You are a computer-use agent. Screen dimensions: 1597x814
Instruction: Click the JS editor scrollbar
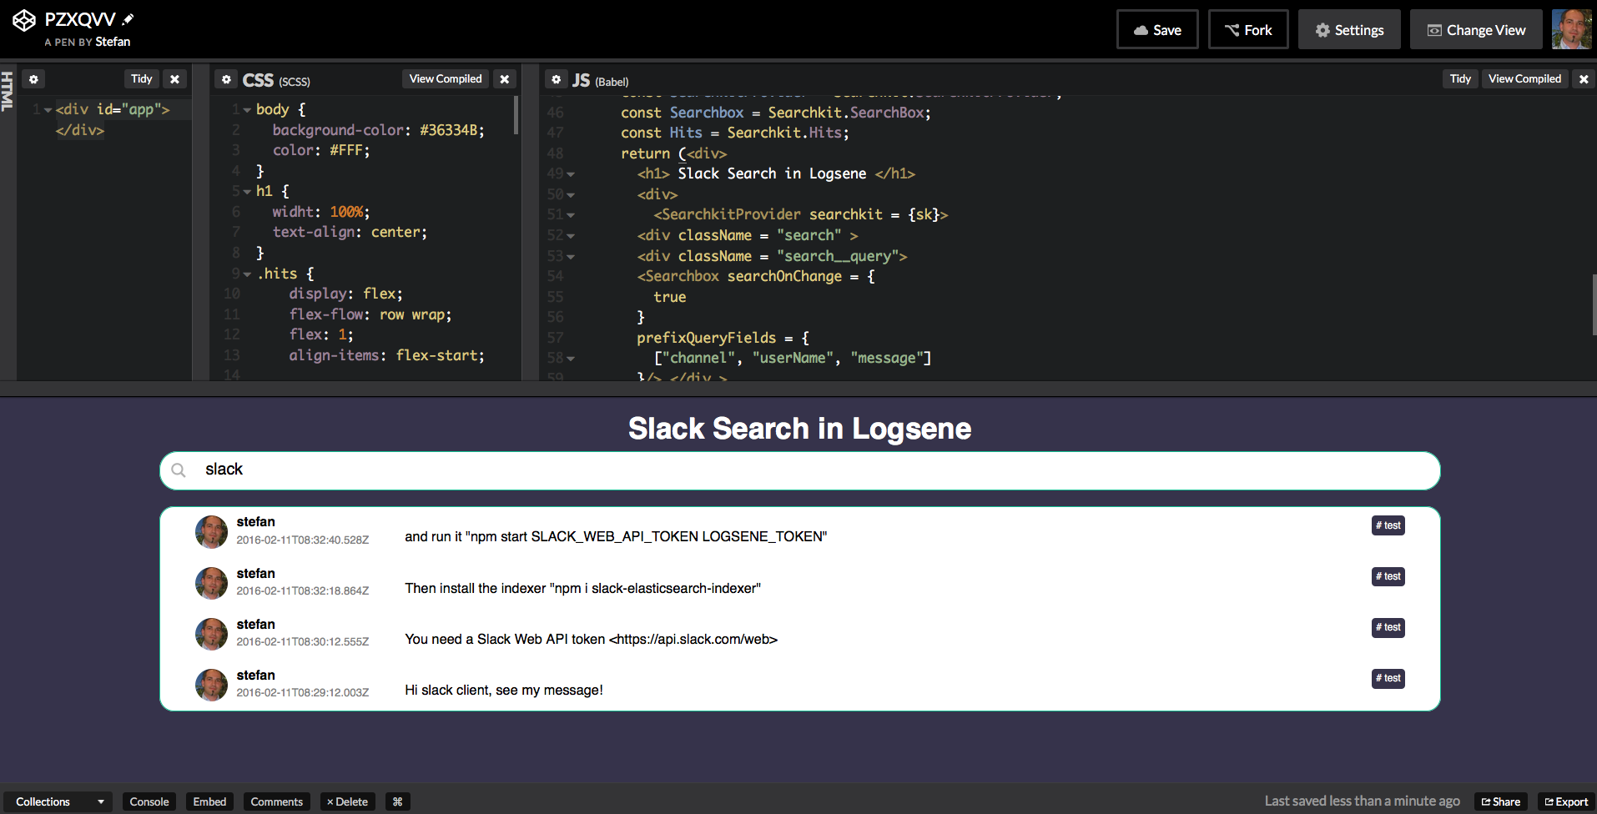(x=1594, y=304)
